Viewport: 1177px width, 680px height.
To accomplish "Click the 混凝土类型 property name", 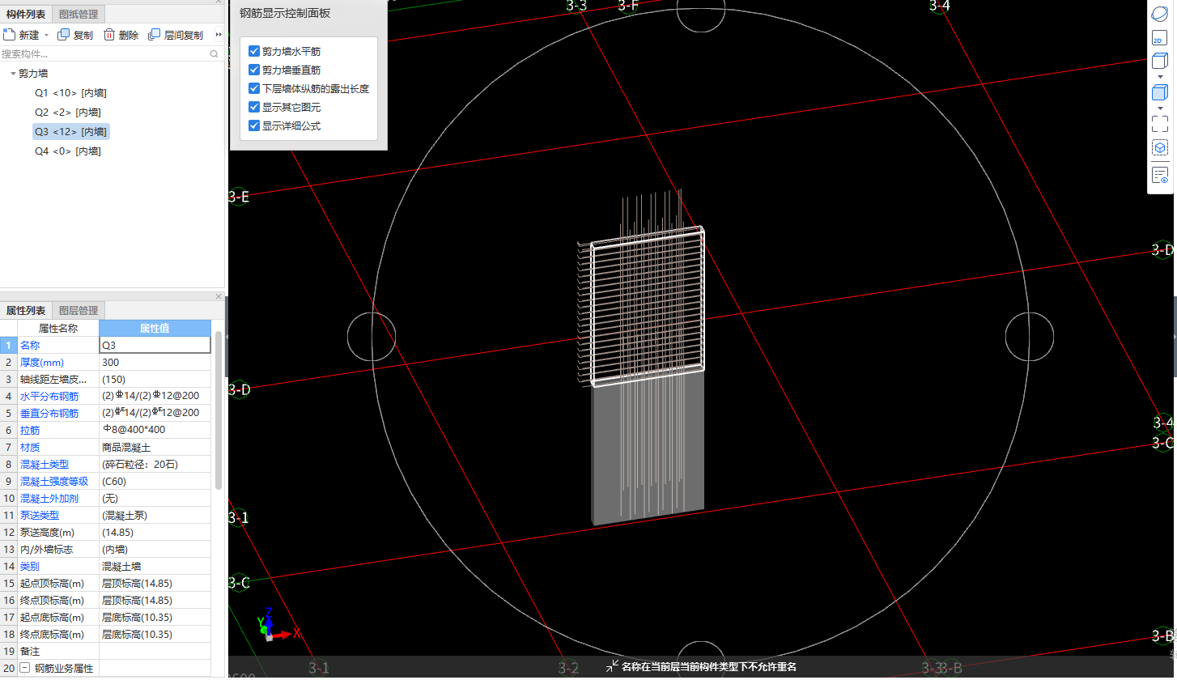I will pos(45,464).
